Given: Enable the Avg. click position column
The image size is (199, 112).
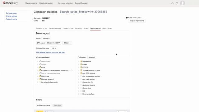Looking at the screenshot, I should pyautogui.click(x=81, y=79).
